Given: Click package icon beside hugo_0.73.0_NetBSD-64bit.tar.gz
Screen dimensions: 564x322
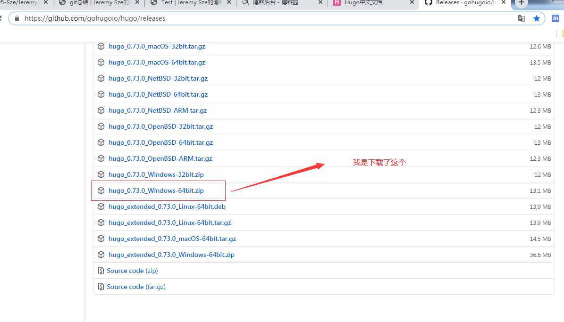Looking at the screenshot, I should 101,94.
